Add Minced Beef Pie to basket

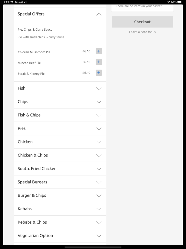(x=99, y=62)
